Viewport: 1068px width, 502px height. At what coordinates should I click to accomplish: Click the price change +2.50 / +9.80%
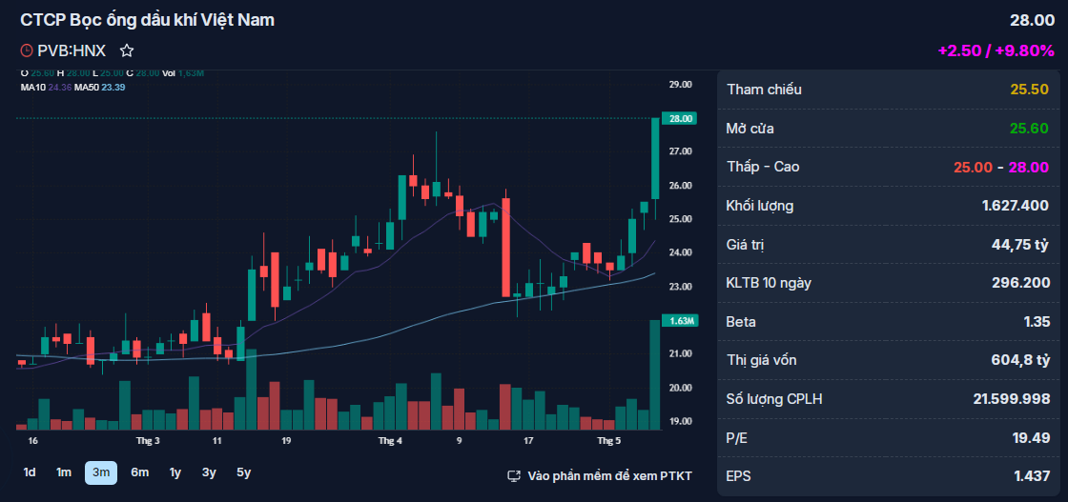tap(996, 51)
